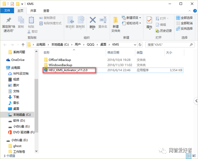Sort by the Name (名称) column header
The height and width of the screenshot is (159, 198).
point(46,52)
